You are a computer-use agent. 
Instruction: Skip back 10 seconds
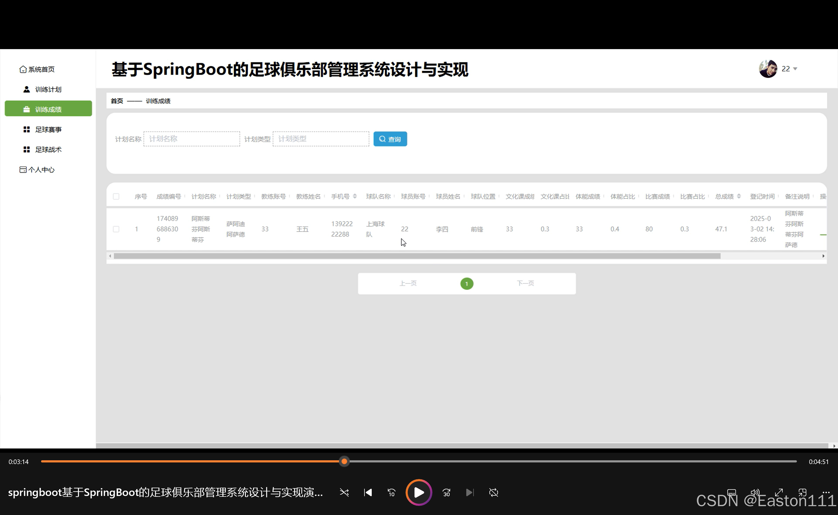click(391, 492)
